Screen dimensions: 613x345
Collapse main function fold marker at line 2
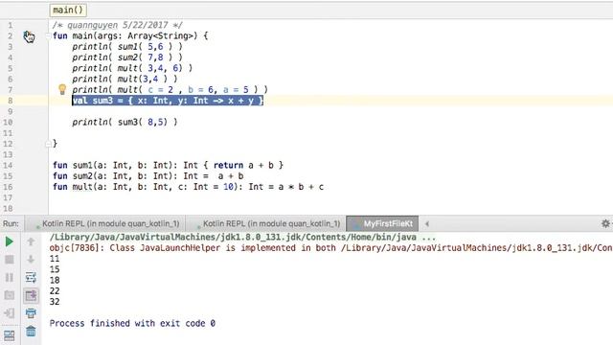click(48, 36)
